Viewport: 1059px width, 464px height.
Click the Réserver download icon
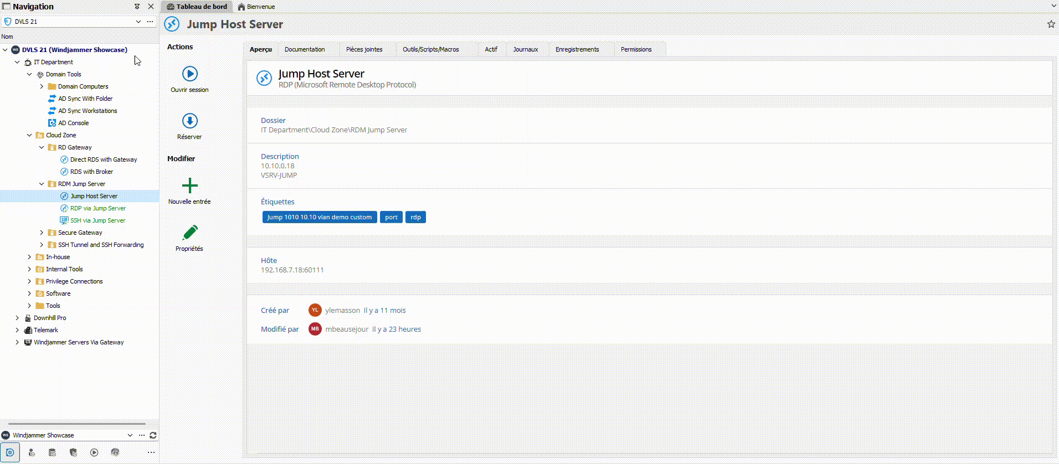tap(189, 121)
